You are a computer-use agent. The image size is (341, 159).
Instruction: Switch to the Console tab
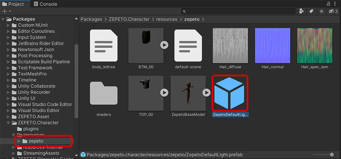45,4
